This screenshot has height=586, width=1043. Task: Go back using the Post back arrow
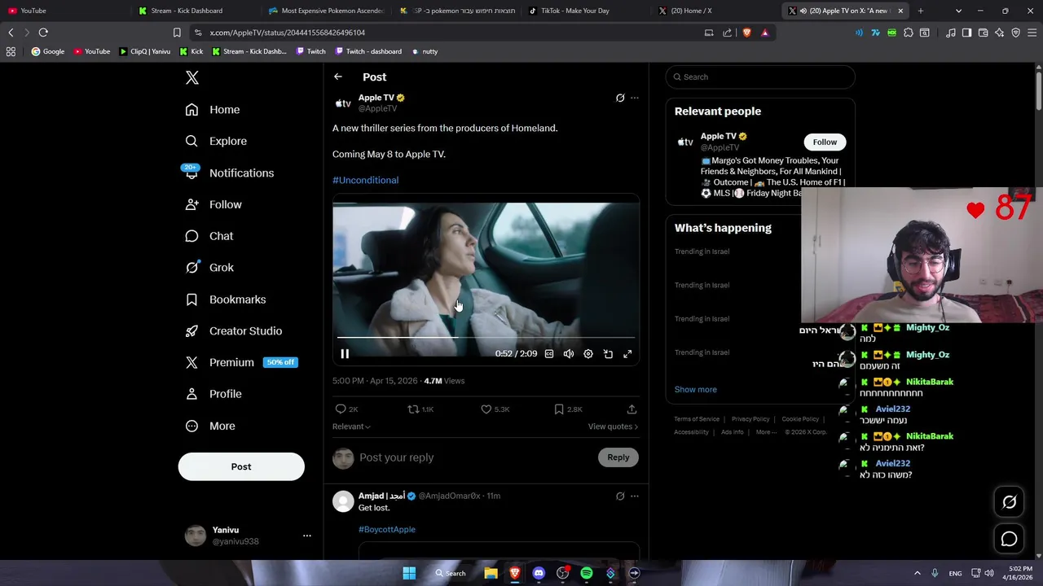[338, 77]
